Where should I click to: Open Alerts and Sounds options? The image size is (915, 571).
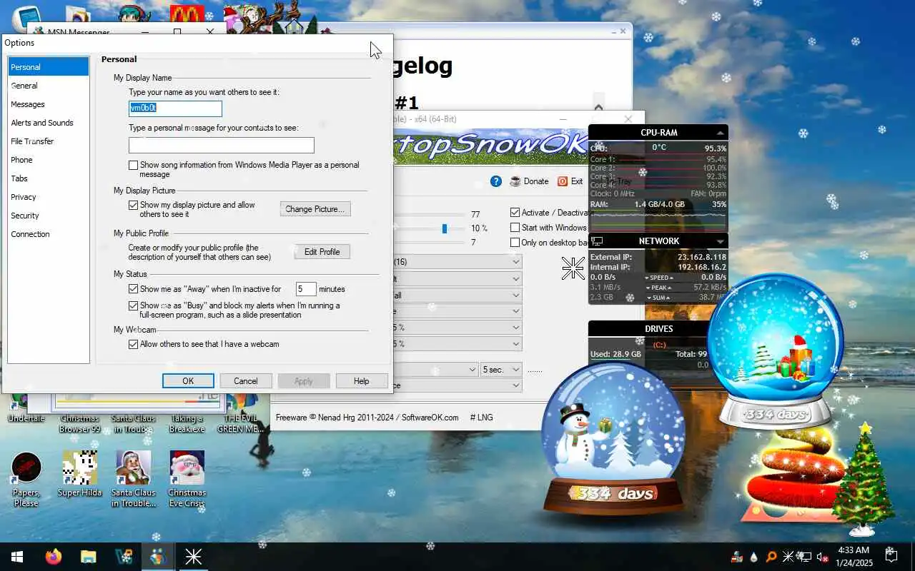tap(49, 123)
